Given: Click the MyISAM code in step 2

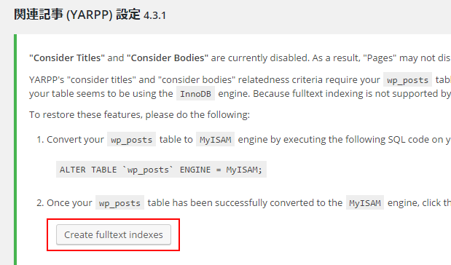Looking at the screenshot, I should click(365, 203).
